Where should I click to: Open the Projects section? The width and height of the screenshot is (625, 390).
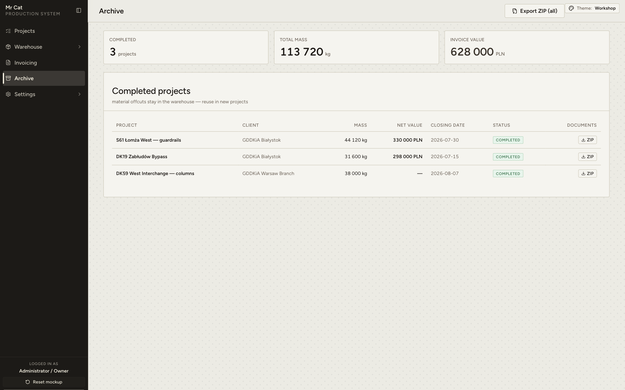click(x=44, y=31)
